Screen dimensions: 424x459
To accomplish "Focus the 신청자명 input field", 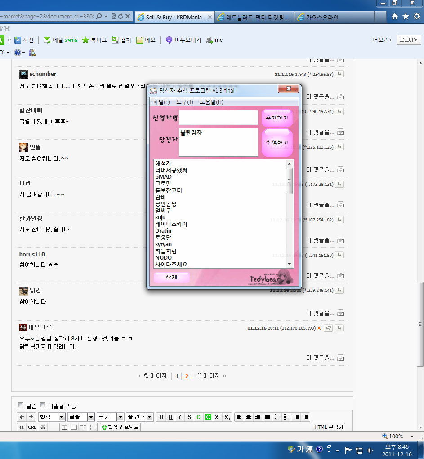I will tap(219, 118).
